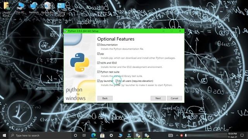
Task: Open Settings gear on the taskbar
Action: [x=111, y=136]
